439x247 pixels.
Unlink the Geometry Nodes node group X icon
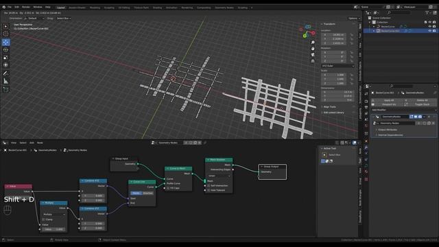pos(434,123)
